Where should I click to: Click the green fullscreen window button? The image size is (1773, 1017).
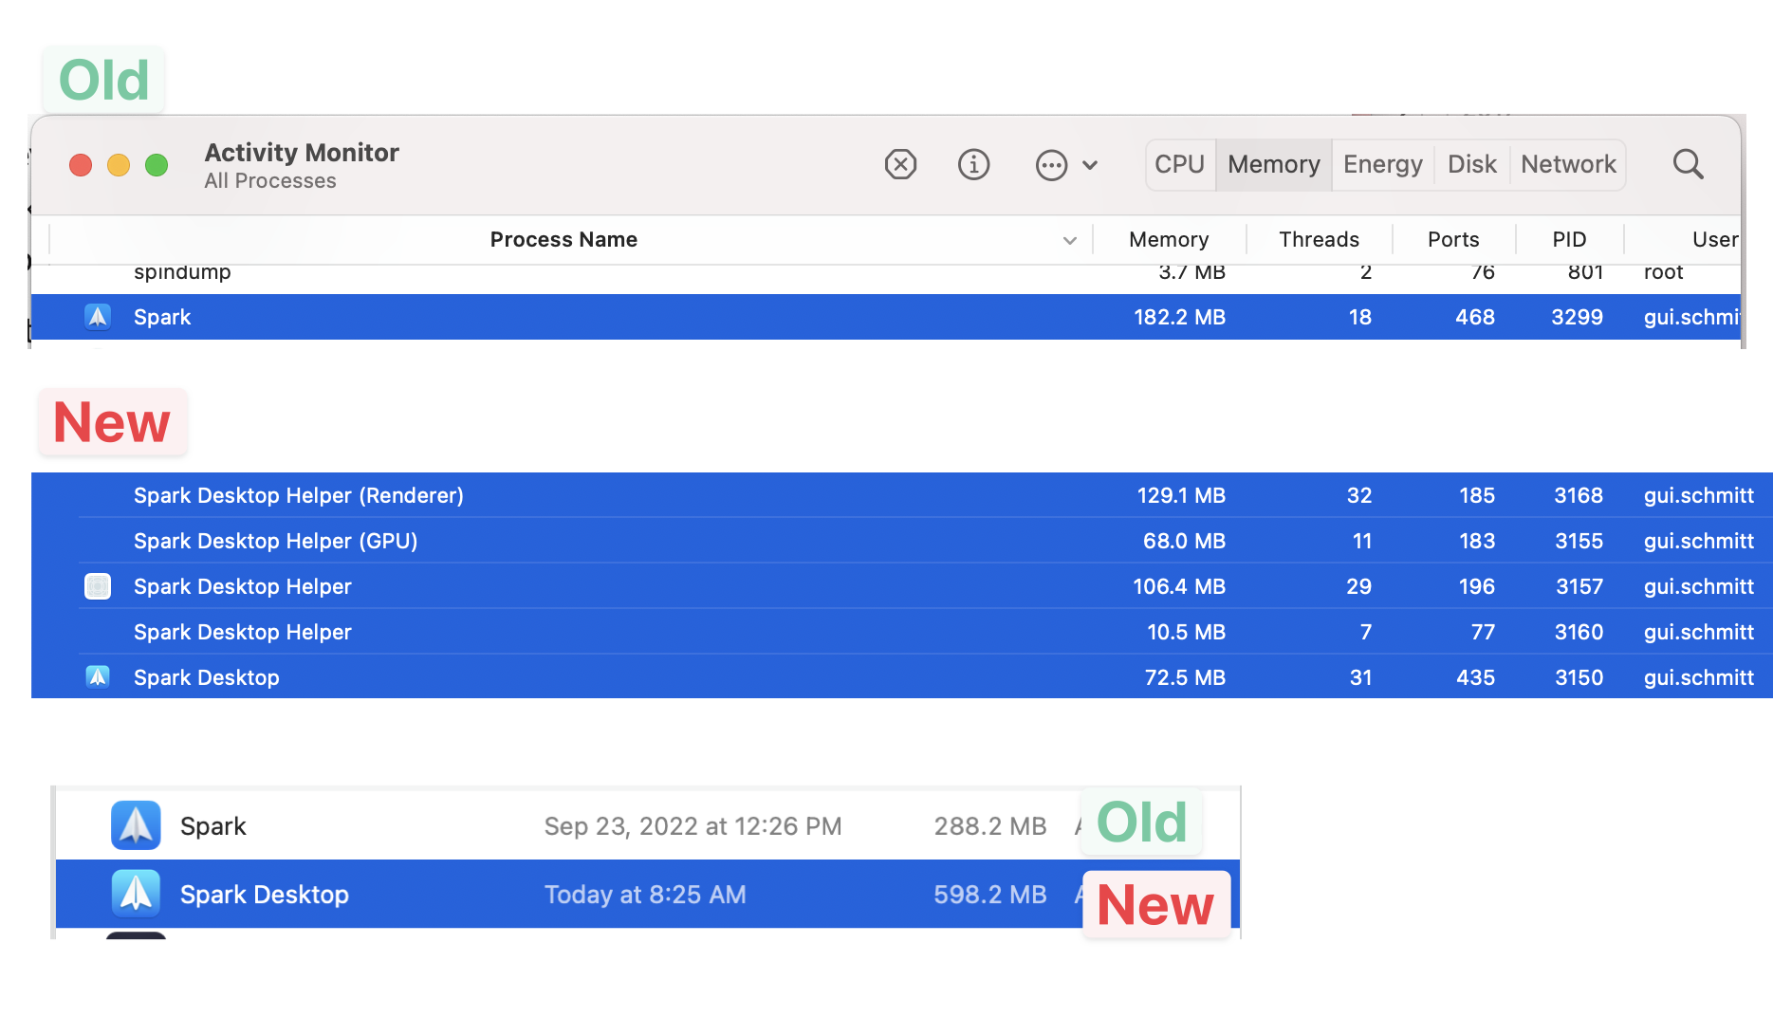[157, 165]
